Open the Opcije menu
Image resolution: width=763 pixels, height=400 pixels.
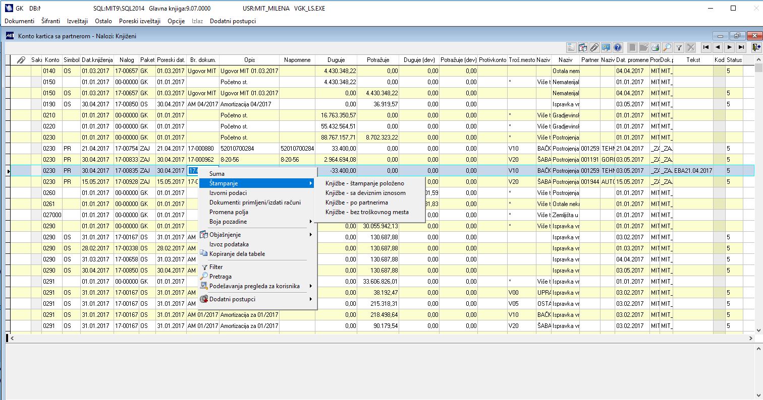(x=176, y=21)
